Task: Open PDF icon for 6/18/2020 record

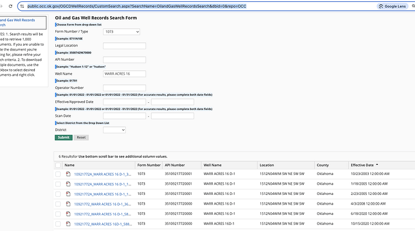Action: [69, 214]
